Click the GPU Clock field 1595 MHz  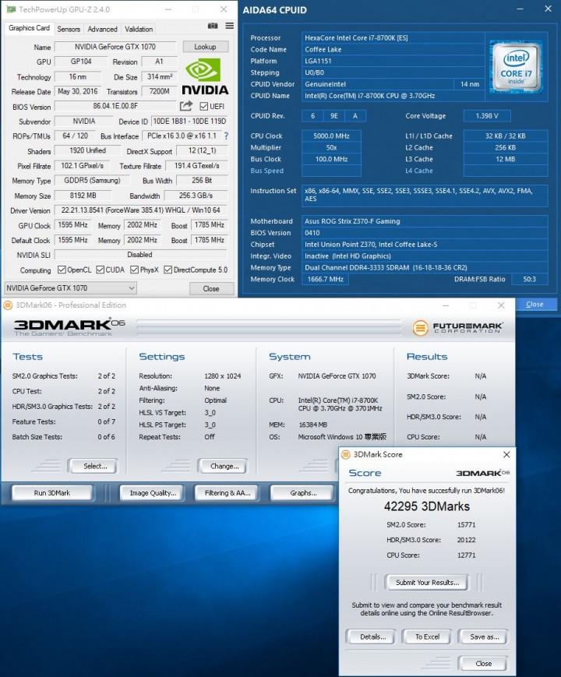(72, 225)
